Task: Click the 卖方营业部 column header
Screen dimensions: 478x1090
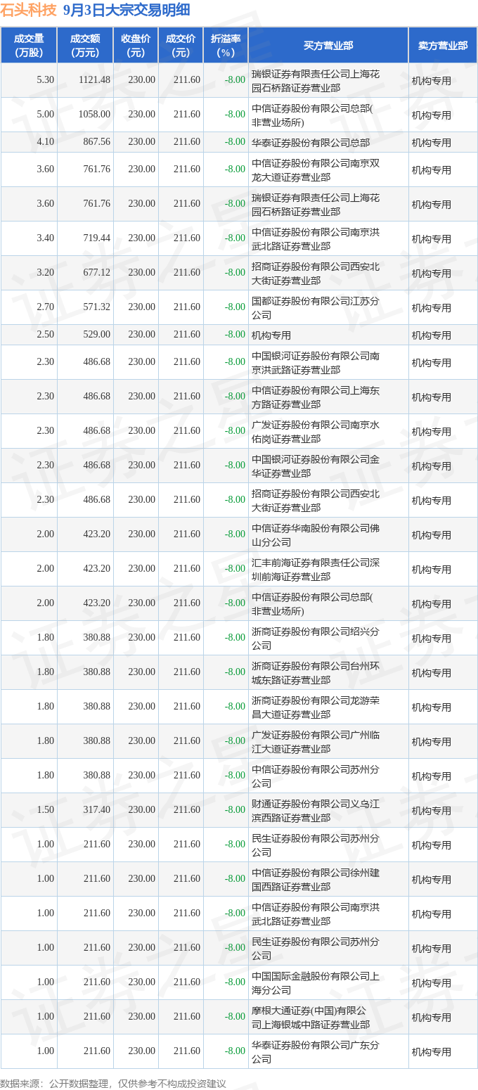Action: tap(443, 46)
